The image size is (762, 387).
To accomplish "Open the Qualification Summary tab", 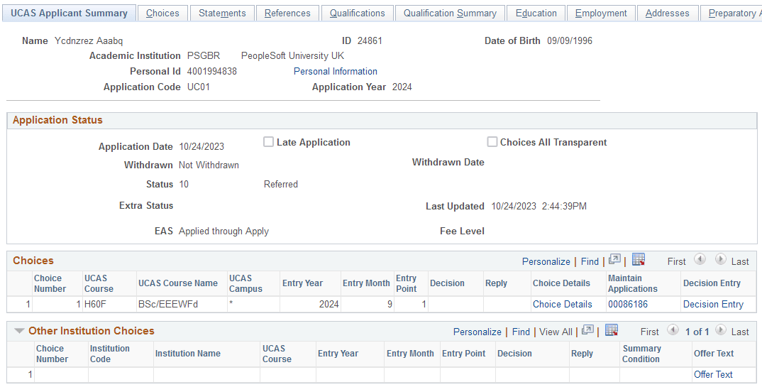I will [x=450, y=13].
